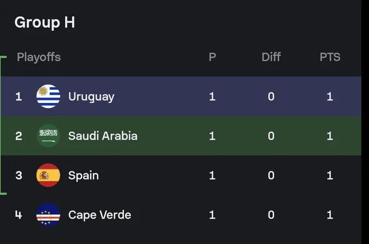Screen dimensions: 369x244
Task: Click the Playoffs column label
Action: coord(39,57)
